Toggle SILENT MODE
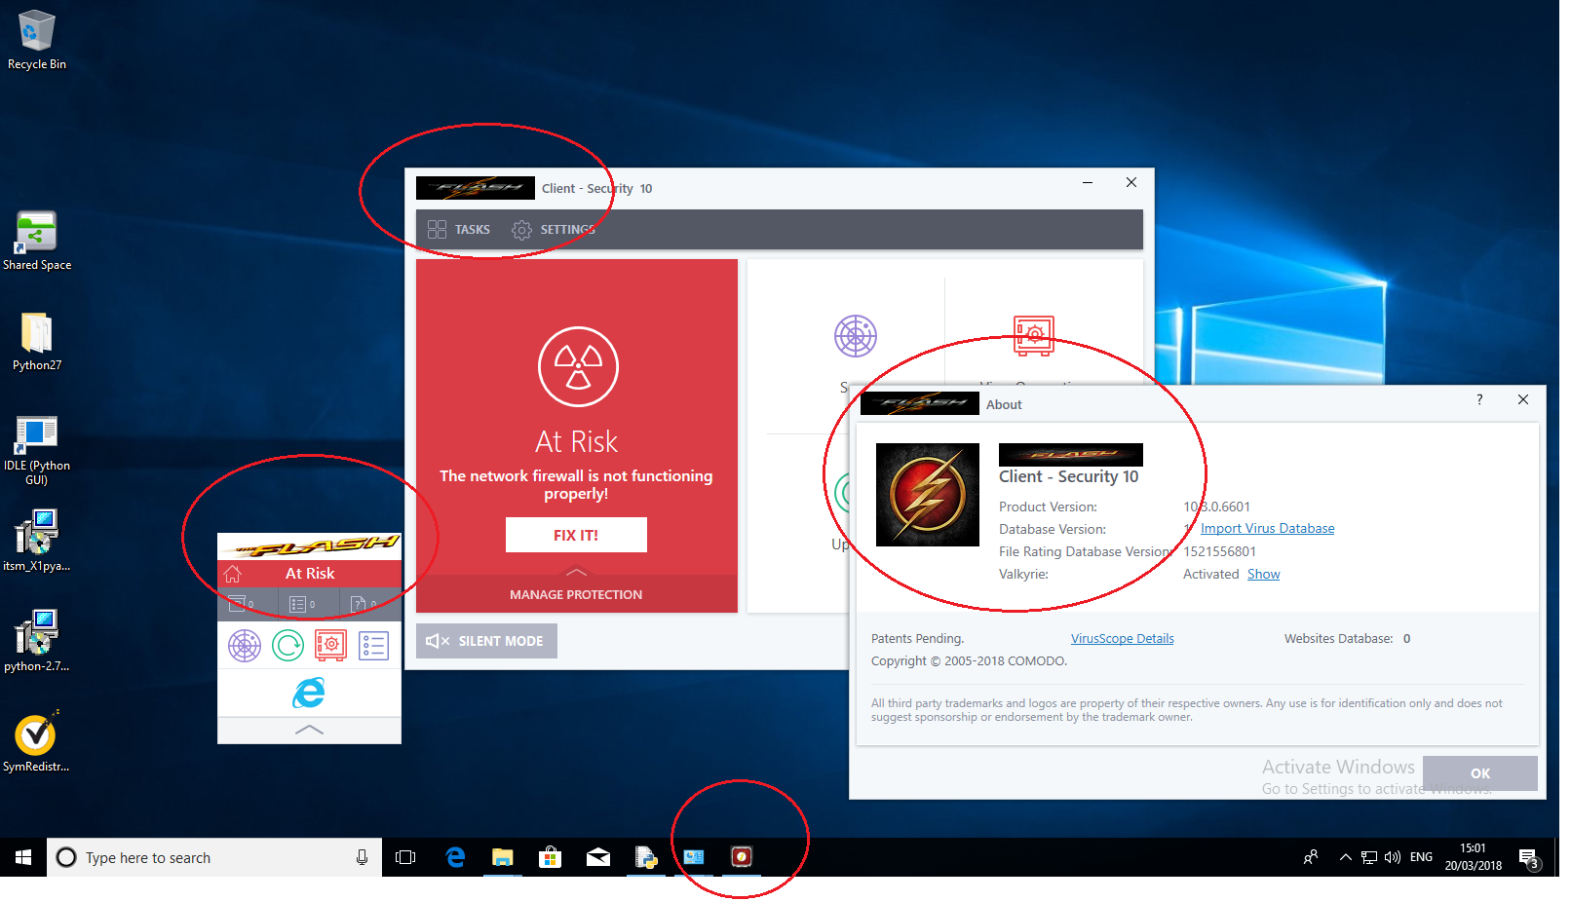Screen dimensions: 1571x902 point(486,641)
